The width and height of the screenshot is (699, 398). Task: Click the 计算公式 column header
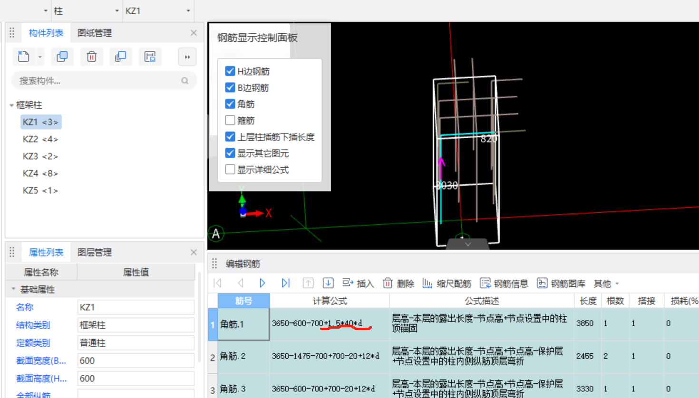[x=330, y=301]
